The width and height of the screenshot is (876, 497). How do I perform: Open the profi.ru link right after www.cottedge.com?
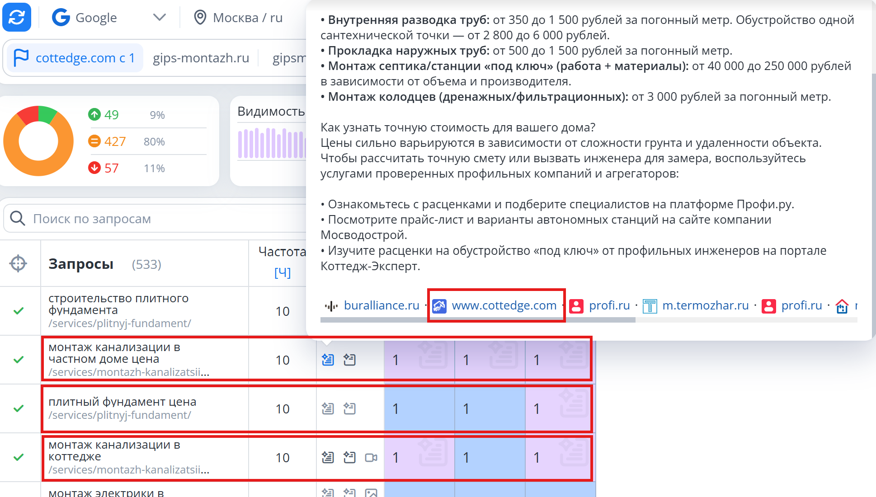pyautogui.click(x=609, y=305)
